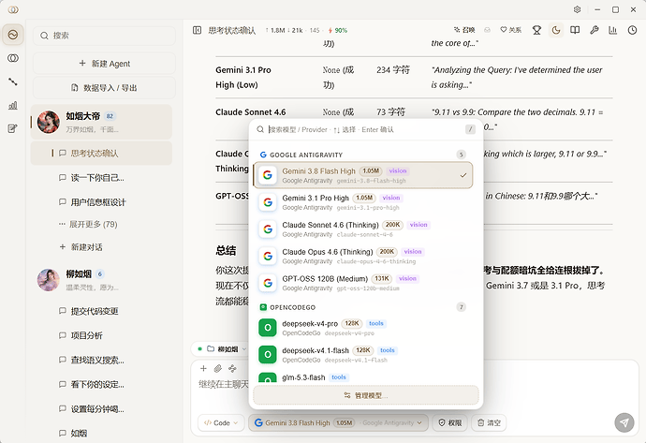Screen dimensions: 646x443
Task: Open the 提交代码变更 conversation
Action: click(x=101, y=311)
